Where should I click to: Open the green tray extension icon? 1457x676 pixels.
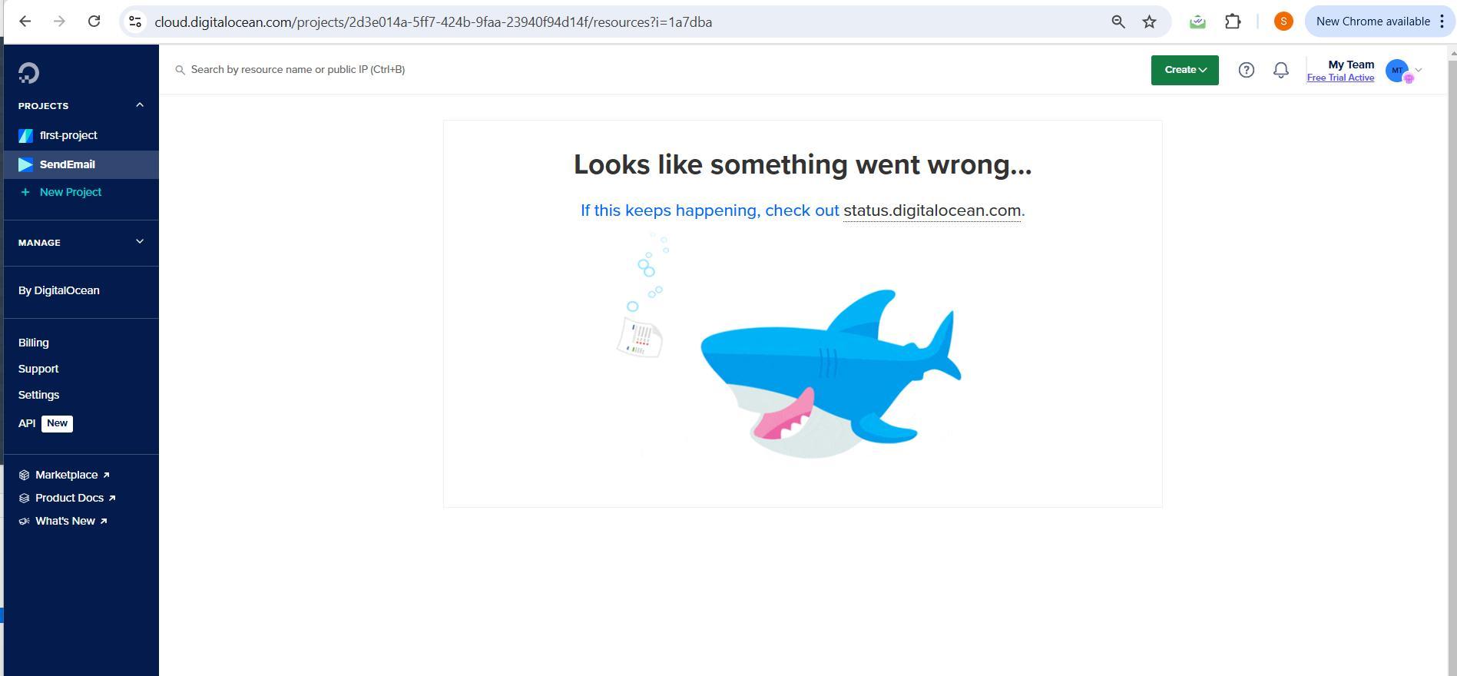(1197, 22)
